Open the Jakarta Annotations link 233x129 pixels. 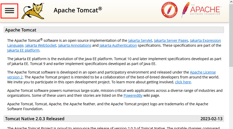point(75,45)
